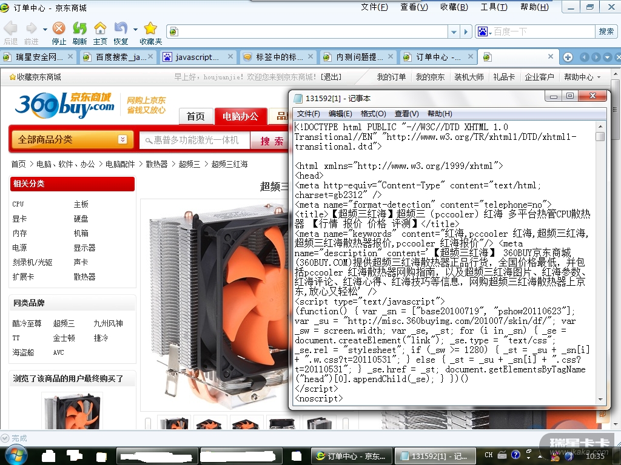Viewport: 621px width, 465px height.
Task: Click the site search box 惠普多功能激光一体机
Action: coord(195,140)
